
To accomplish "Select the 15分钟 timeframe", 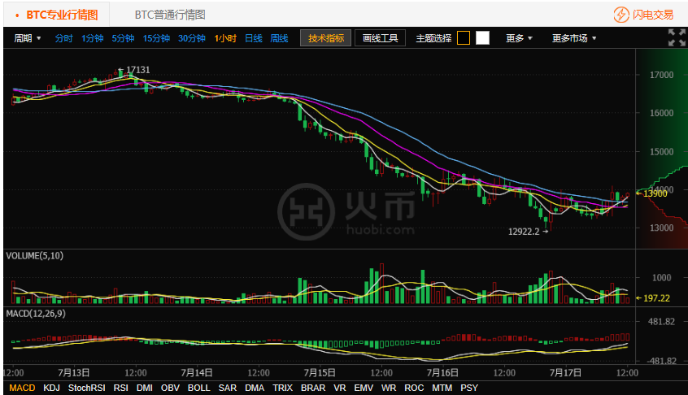I will [156, 38].
